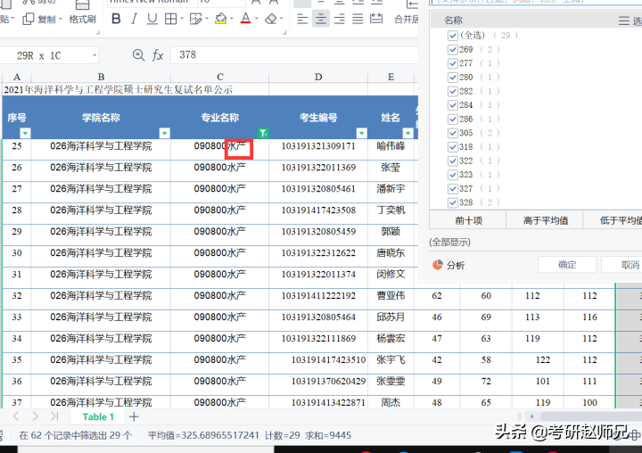The height and width of the screenshot is (453, 642).
Task: Open the copy (复制) dropdown arrow
Action: pyautogui.click(x=61, y=19)
